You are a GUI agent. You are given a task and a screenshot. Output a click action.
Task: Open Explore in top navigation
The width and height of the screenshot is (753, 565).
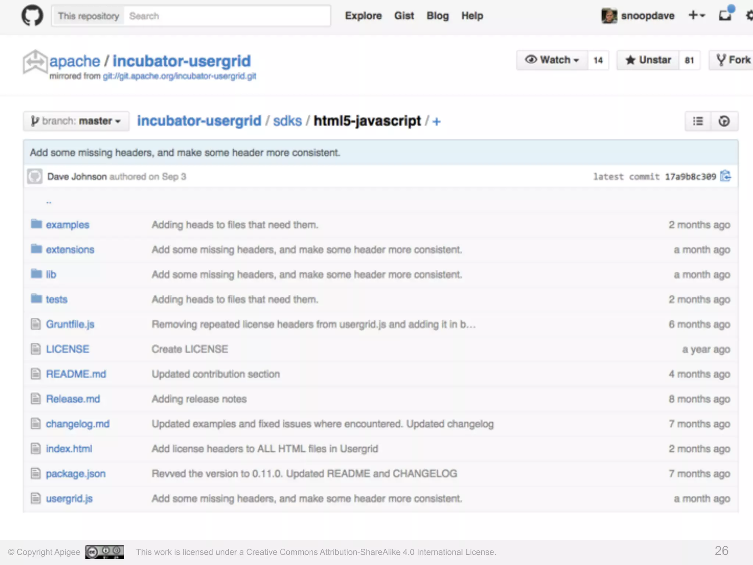pos(363,16)
